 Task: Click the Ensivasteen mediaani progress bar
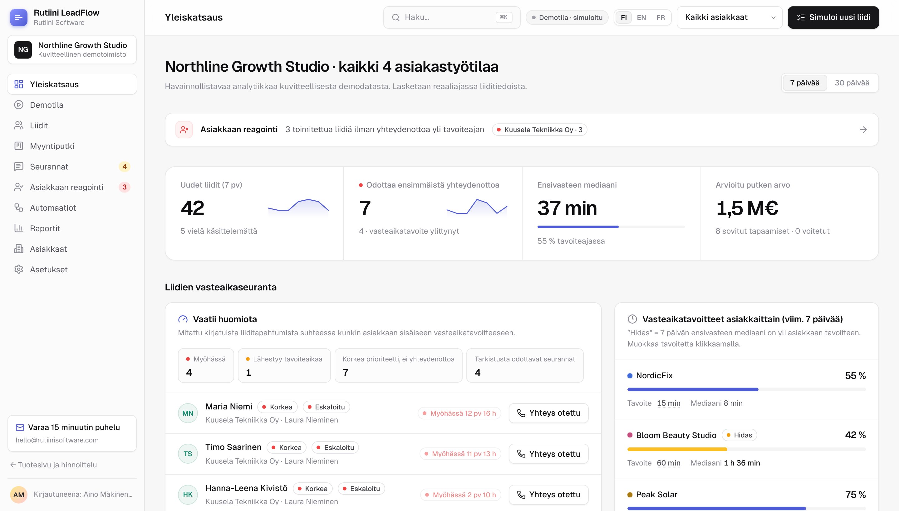611,227
